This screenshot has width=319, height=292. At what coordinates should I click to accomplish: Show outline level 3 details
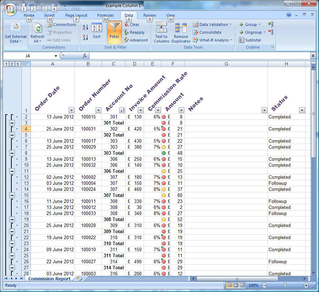coord(17,64)
